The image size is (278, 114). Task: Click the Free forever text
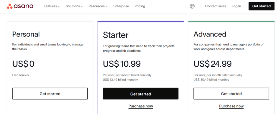tap(21, 75)
